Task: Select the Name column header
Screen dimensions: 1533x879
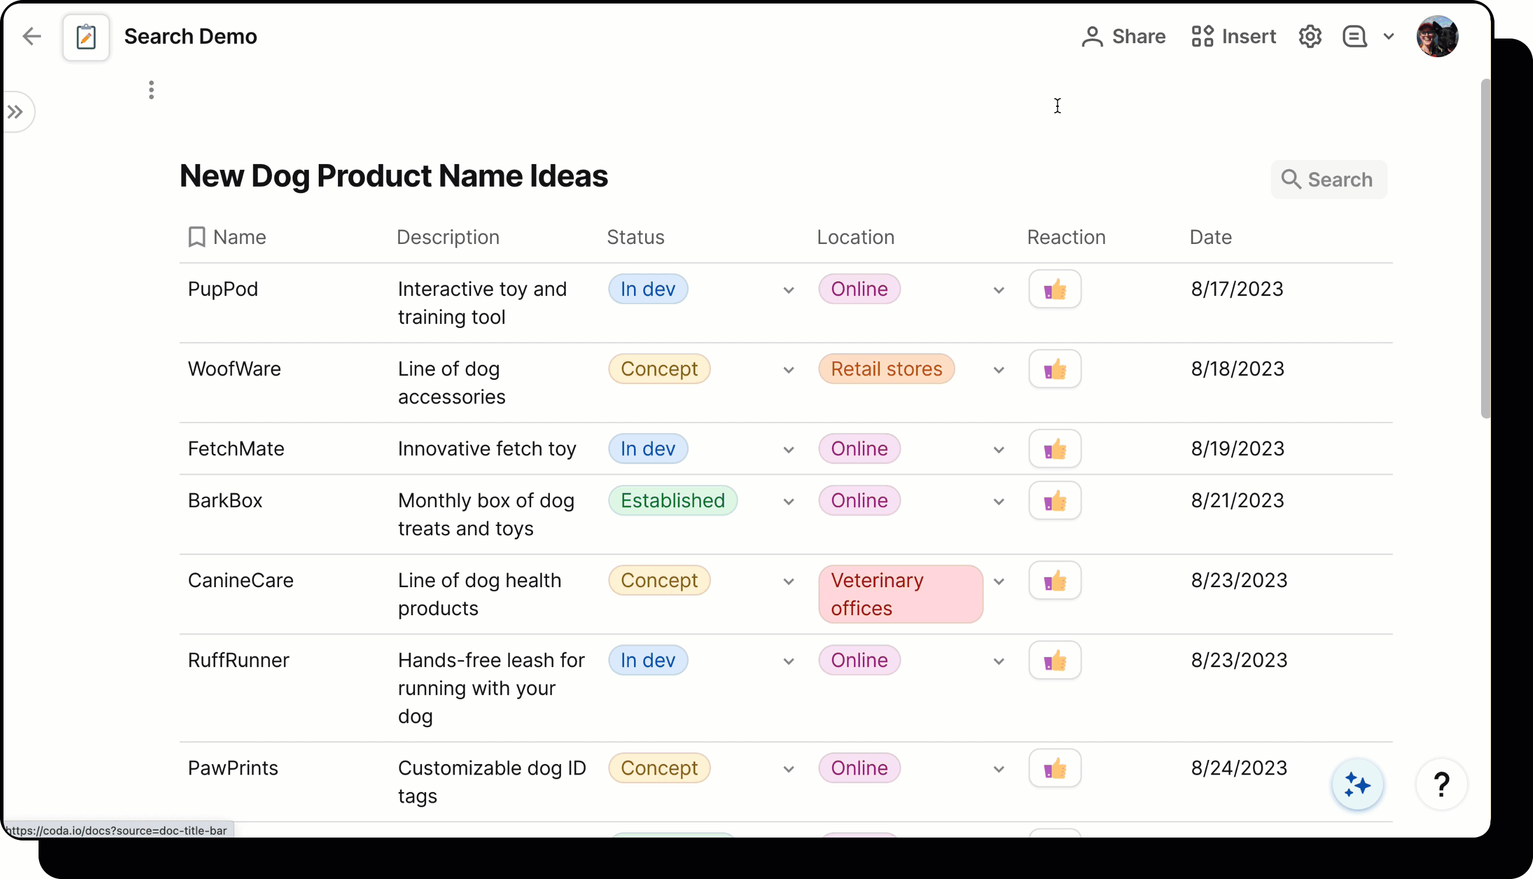Action: pyautogui.click(x=239, y=237)
